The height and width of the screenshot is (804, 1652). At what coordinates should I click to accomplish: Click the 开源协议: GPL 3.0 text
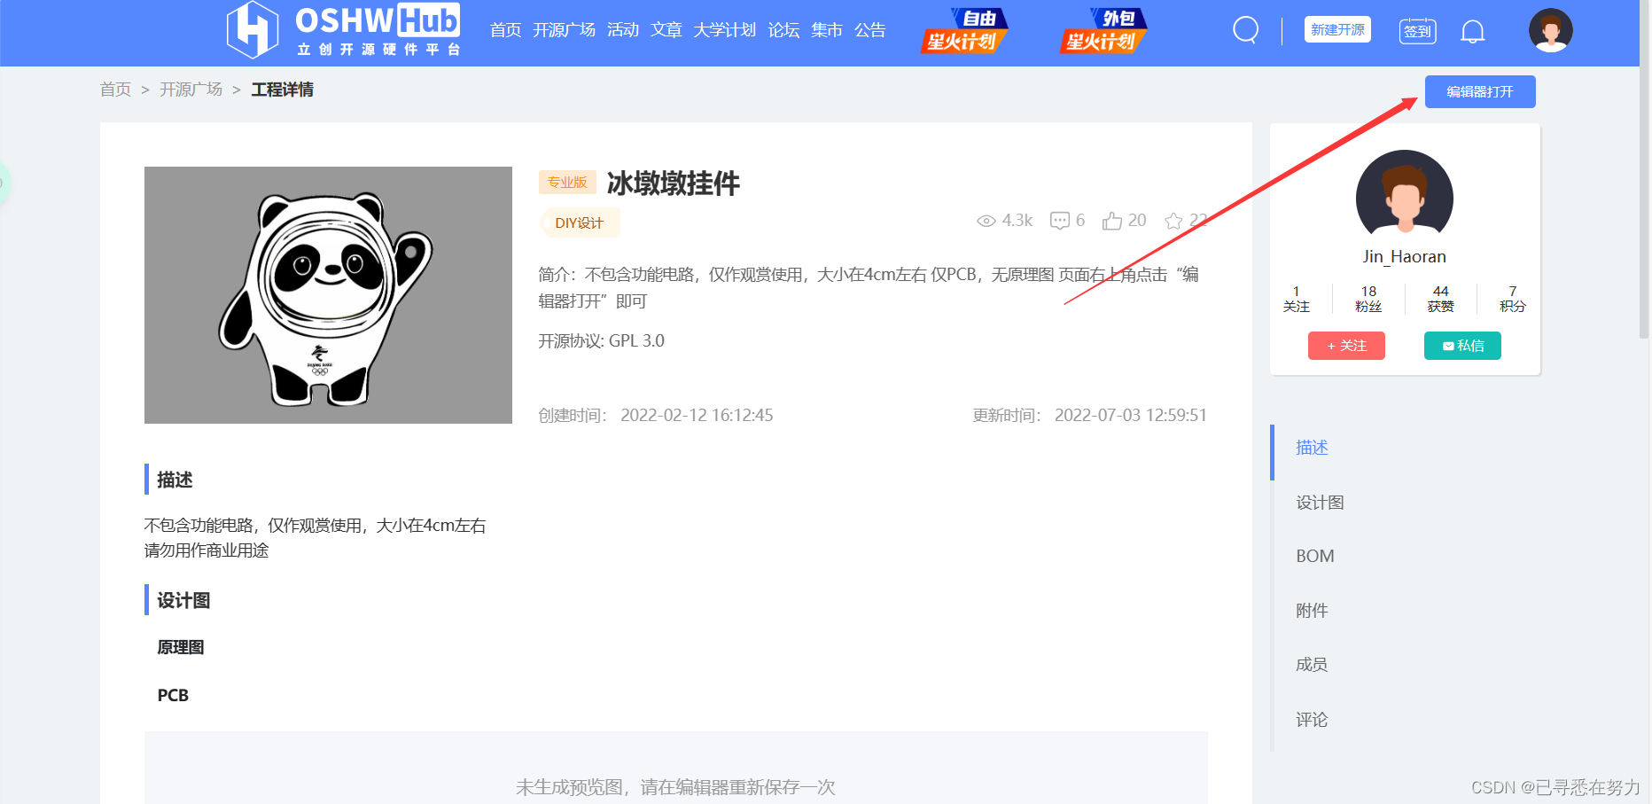tap(601, 341)
